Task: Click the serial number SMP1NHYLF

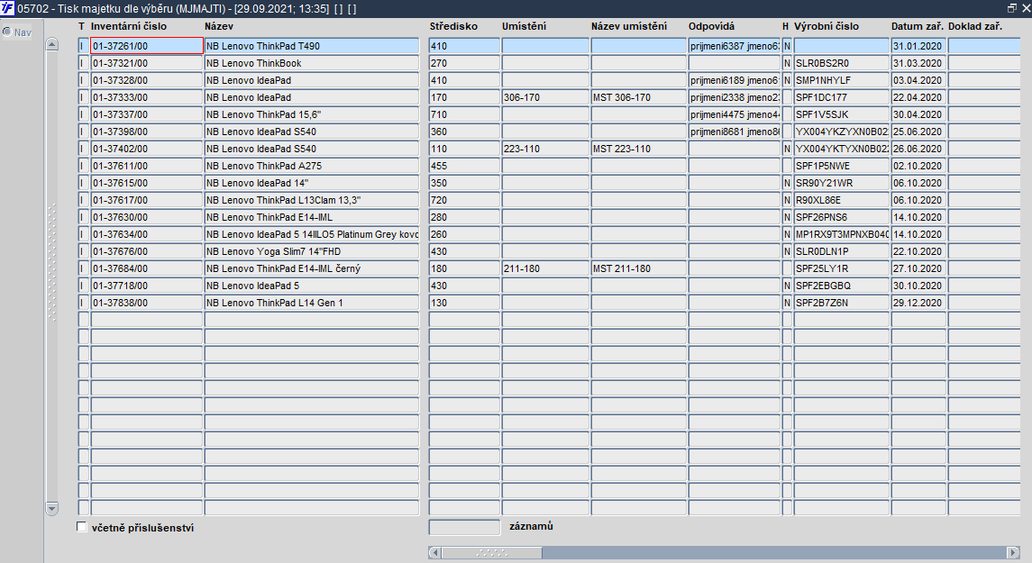Action: pos(842,80)
